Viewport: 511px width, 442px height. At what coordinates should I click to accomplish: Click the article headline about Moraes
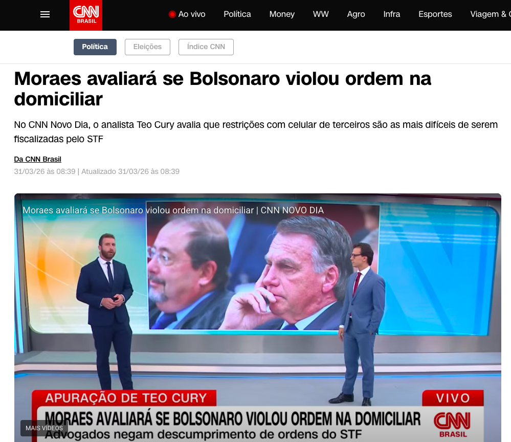(223, 89)
